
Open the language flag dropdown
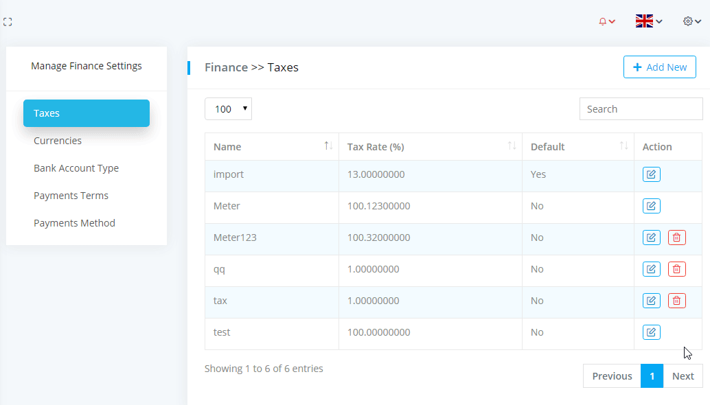648,21
